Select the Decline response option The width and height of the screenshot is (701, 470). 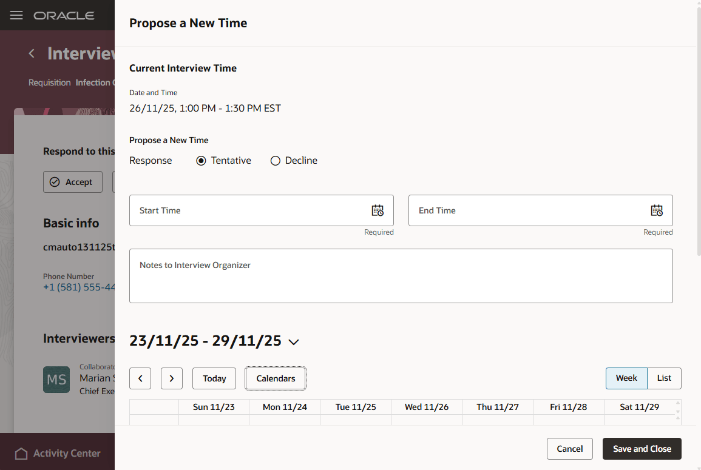[x=276, y=160]
